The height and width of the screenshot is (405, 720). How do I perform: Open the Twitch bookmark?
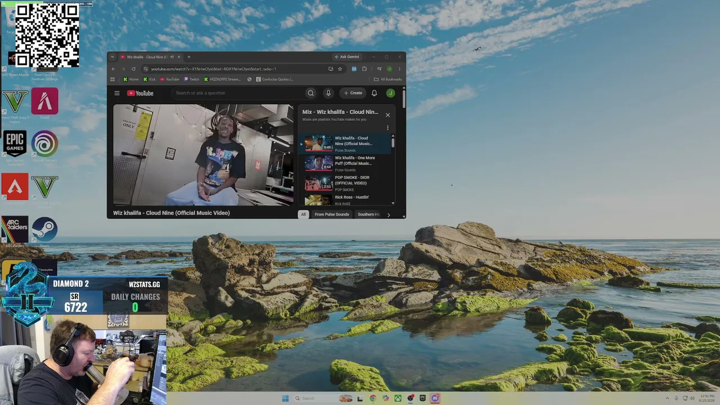pyautogui.click(x=192, y=79)
